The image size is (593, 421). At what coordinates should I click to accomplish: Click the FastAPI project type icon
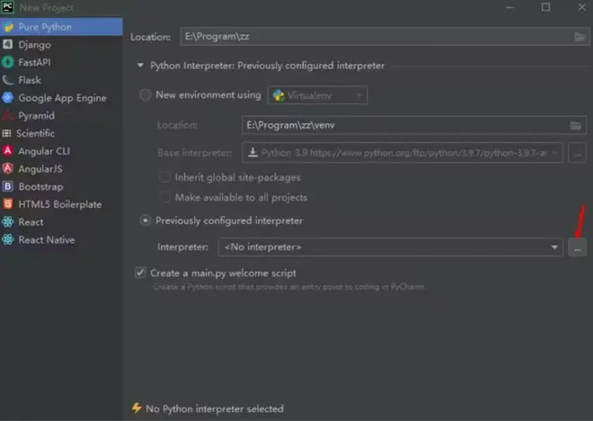7,62
